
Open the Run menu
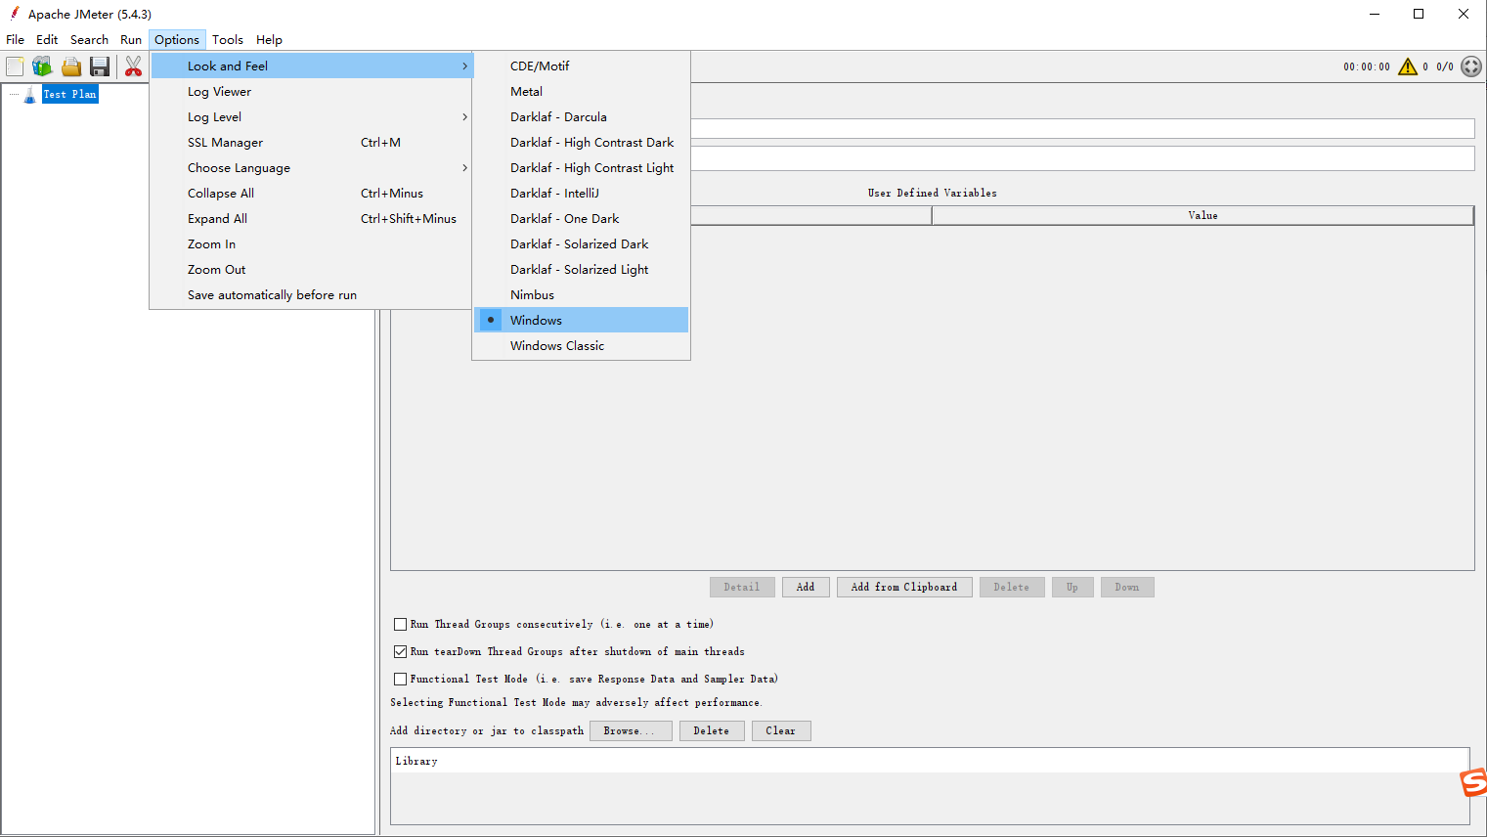click(131, 40)
